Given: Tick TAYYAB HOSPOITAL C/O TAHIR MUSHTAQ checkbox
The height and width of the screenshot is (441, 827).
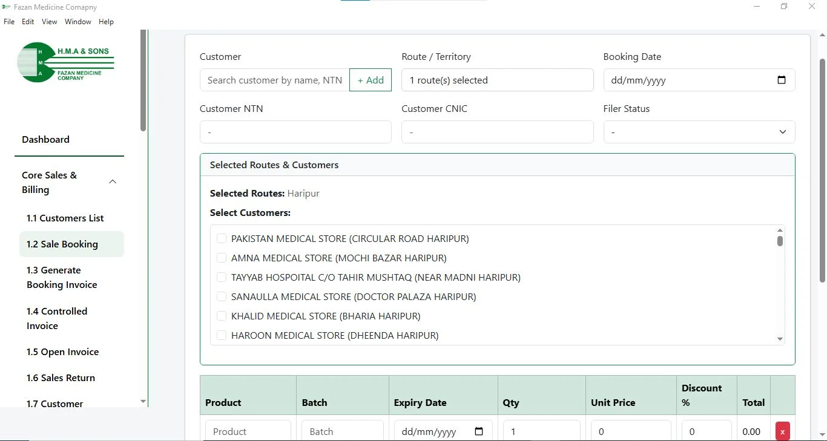Looking at the screenshot, I should [222, 277].
